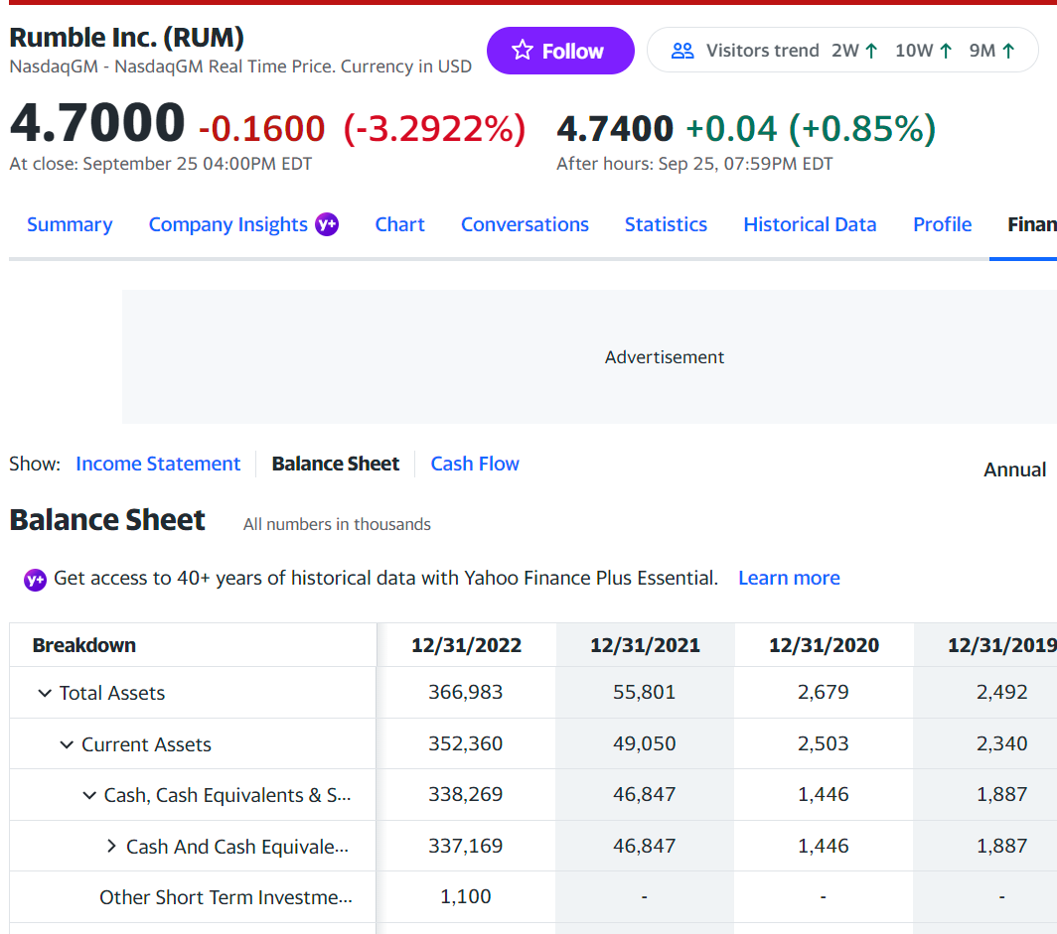Show the Income Statement view
The width and height of the screenshot is (1057, 934).
coord(158,464)
